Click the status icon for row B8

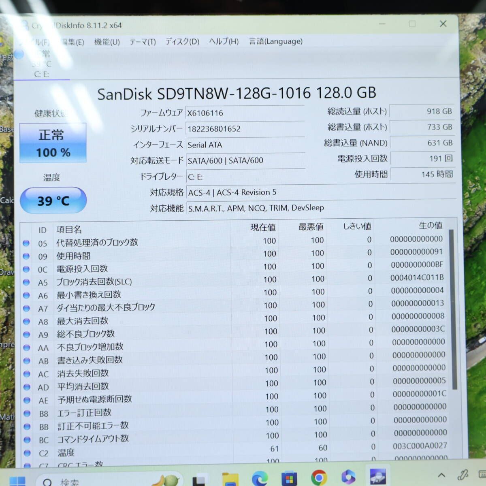pyautogui.click(x=27, y=414)
